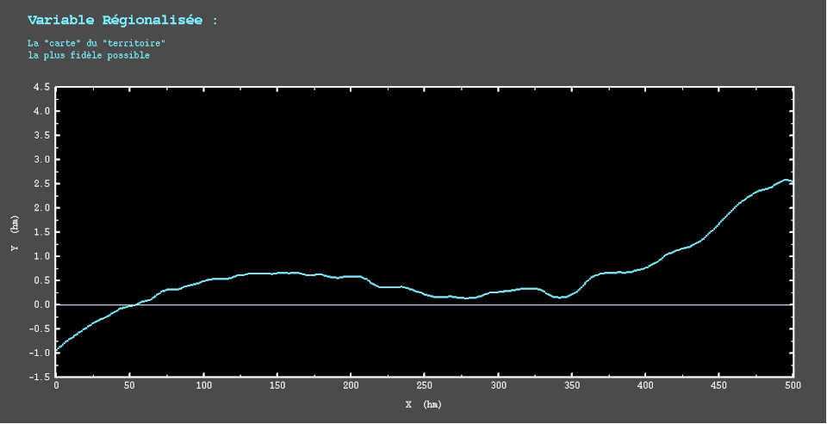Click the 0.0 tick label on Y axis
The height and width of the screenshot is (424, 827).
tap(41, 304)
